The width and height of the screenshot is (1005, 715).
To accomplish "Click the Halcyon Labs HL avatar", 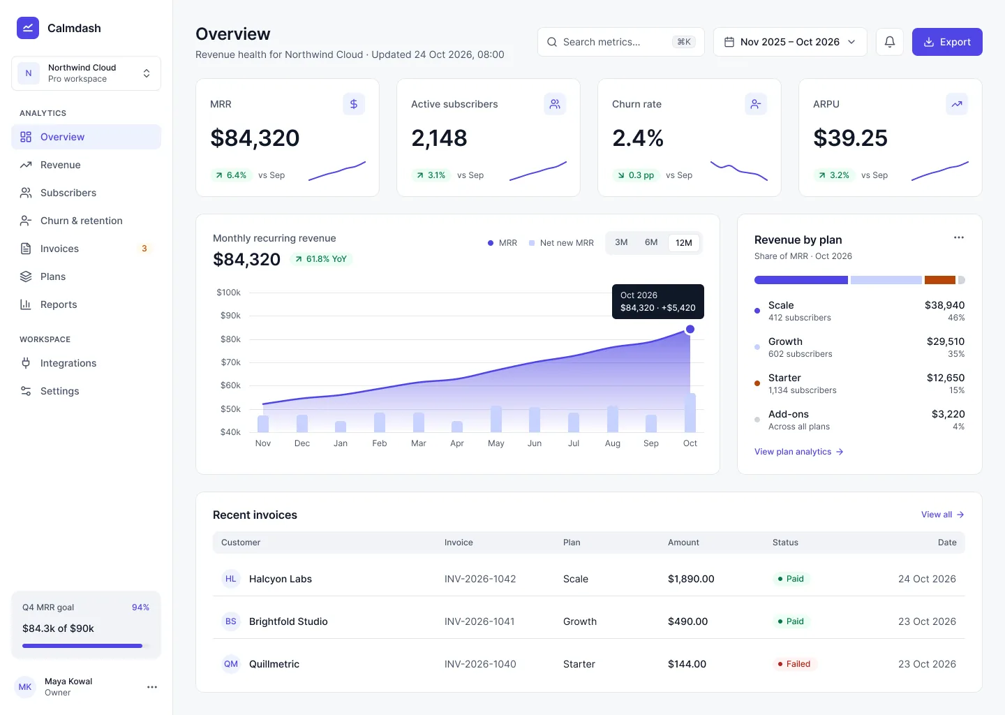I will 231,579.
